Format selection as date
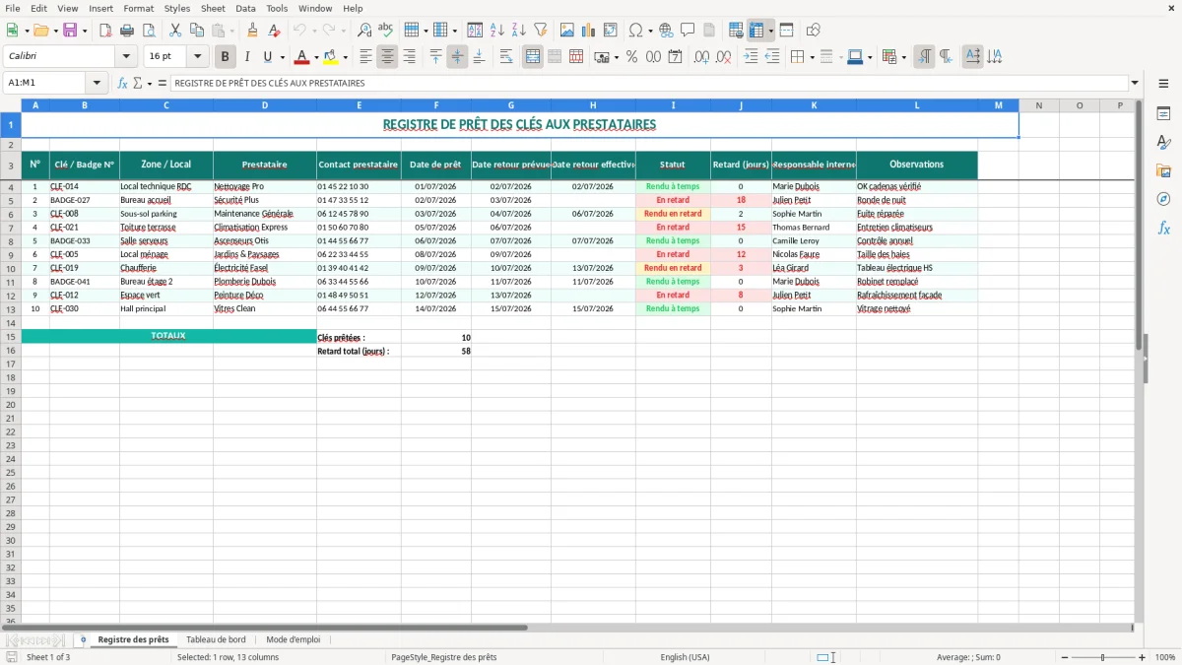Viewport: 1182px width, 665px height. [x=675, y=57]
